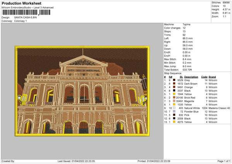Click the 'Brick Red' description text
Screen dimensions: 232x164
(190, 97)
